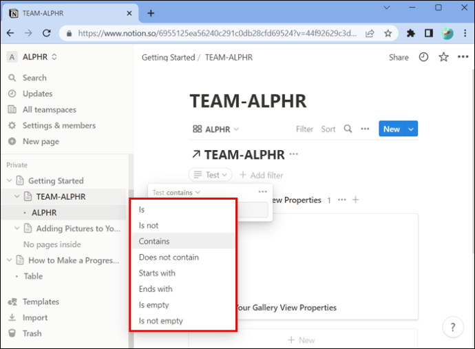Open the browser side panel icon
The image size is (475, 349).
click(x=429, y=33)
